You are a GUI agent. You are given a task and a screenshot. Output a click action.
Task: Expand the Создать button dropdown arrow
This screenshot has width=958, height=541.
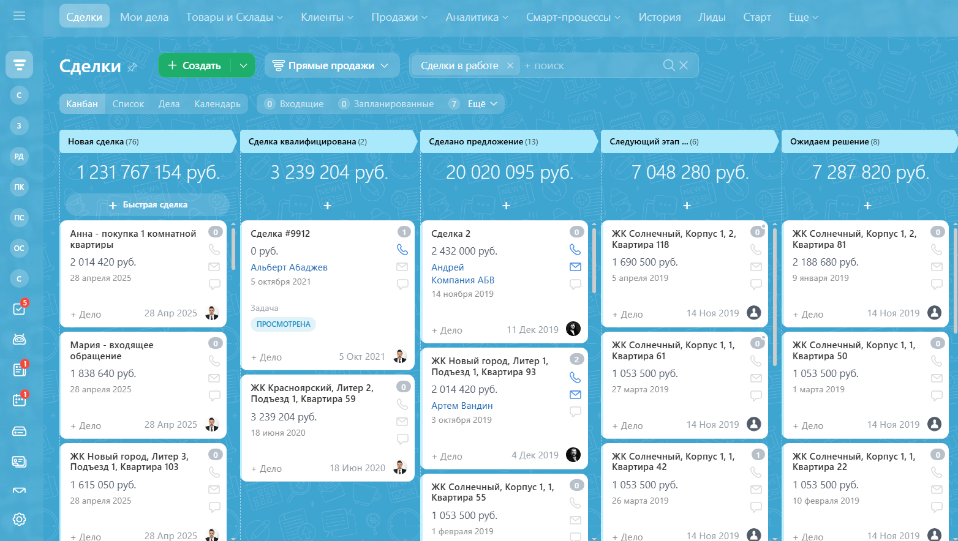[243, 65]
